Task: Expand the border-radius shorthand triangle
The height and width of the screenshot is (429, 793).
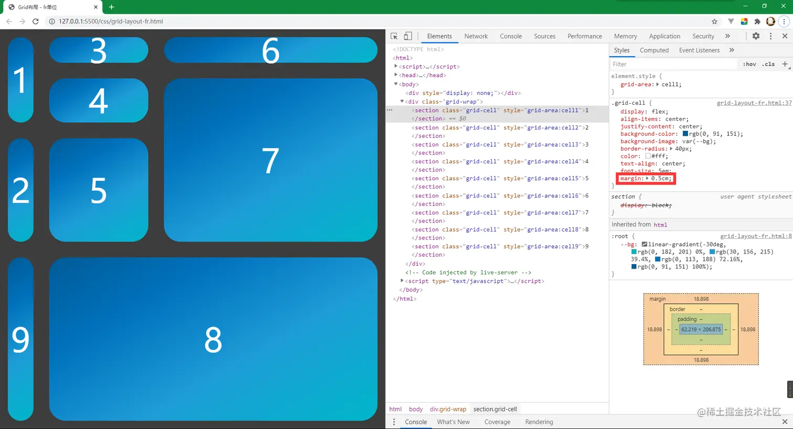Action: [671, 149]
